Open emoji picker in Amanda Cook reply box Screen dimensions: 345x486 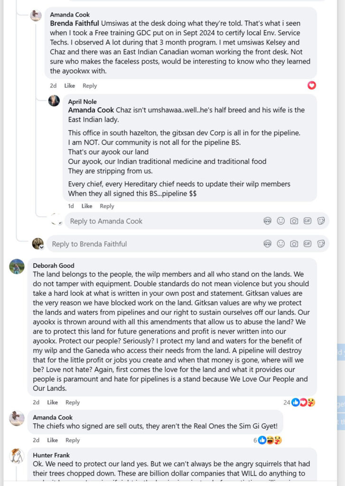point(281,221)
